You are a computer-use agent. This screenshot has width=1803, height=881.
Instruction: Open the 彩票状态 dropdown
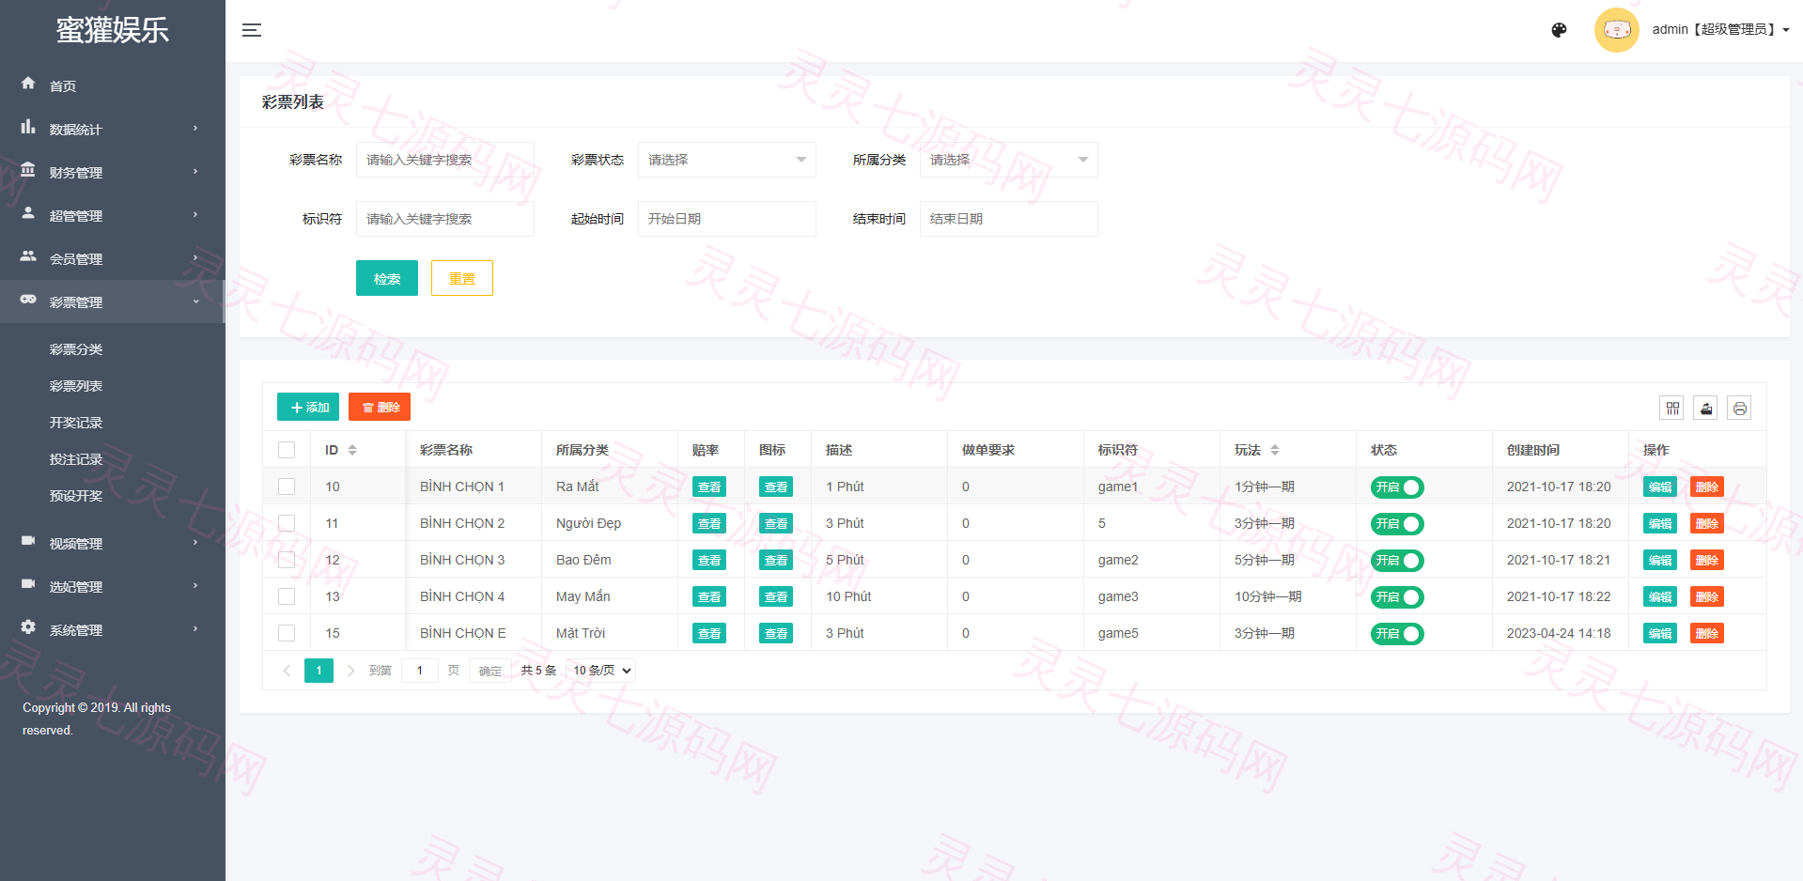(x=727, y=160)
